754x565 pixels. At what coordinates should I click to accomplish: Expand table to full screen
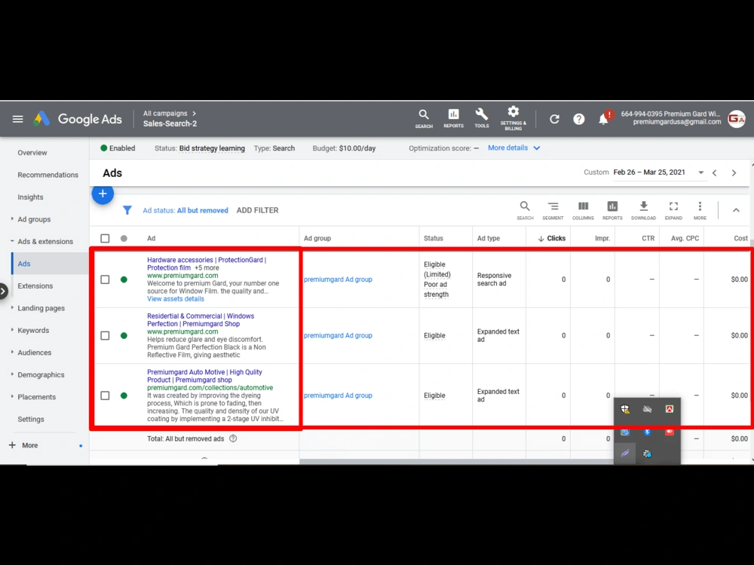[673, 210]
